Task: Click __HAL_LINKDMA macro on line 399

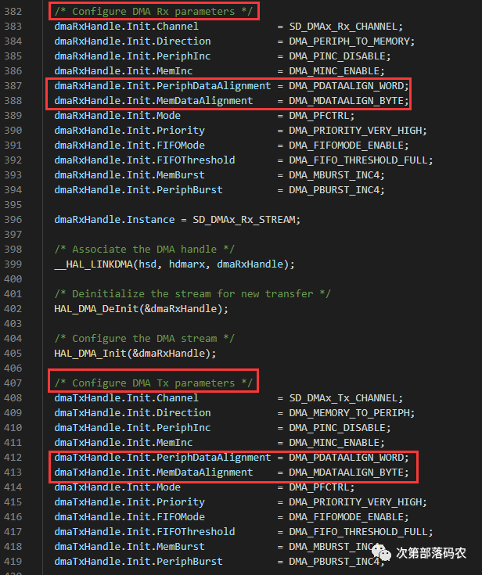Action: click(x=93, y=264)
